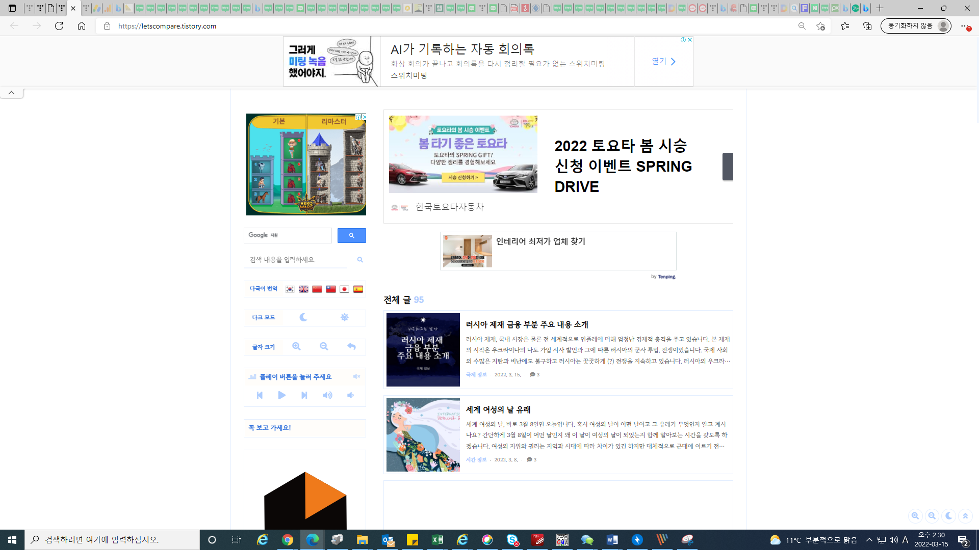Translate the page using the UK flag
This screenshot has height=550, width=979.
pos(303,289)
